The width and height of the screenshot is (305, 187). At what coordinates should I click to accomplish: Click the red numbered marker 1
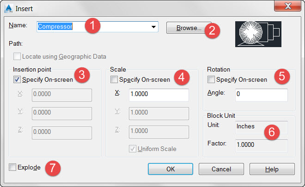(93, 25)
